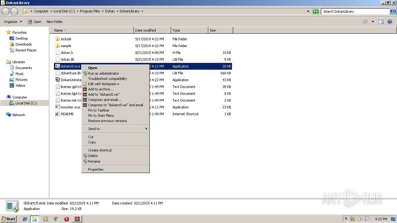Expand dropdown after DokanLibrary breadcrumb
Screen dimensions: 397x223
[x=142, y=11]
